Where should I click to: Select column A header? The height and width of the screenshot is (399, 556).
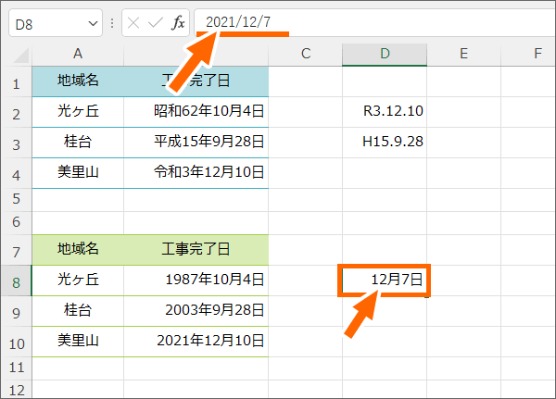78,55
